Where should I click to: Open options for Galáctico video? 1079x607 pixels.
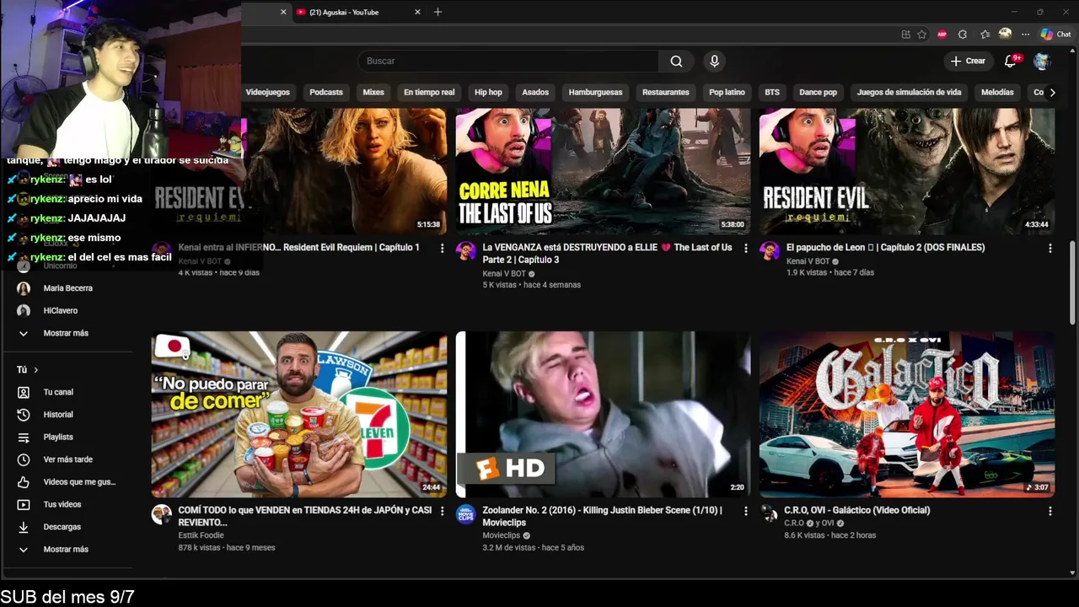[x=1049, y=511]
